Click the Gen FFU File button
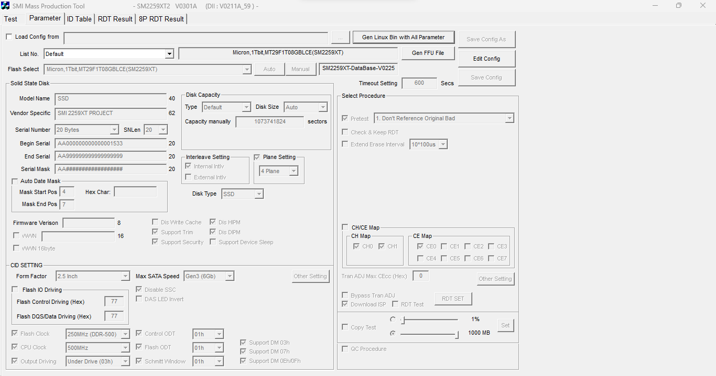Image resolution: width=716 pixels, height=376 pixels. click(x=428, y=53)
